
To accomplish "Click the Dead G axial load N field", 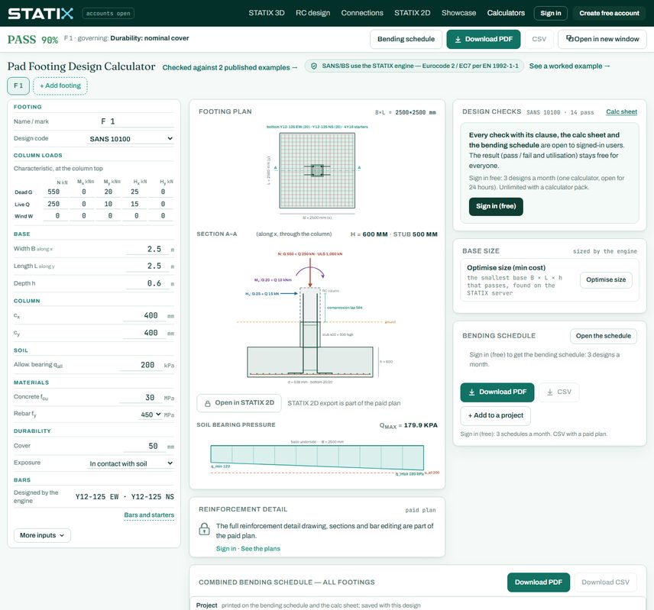I will [x=55, y=192].
